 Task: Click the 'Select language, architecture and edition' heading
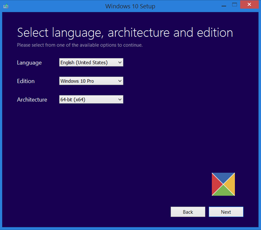(x=125, y=33)
